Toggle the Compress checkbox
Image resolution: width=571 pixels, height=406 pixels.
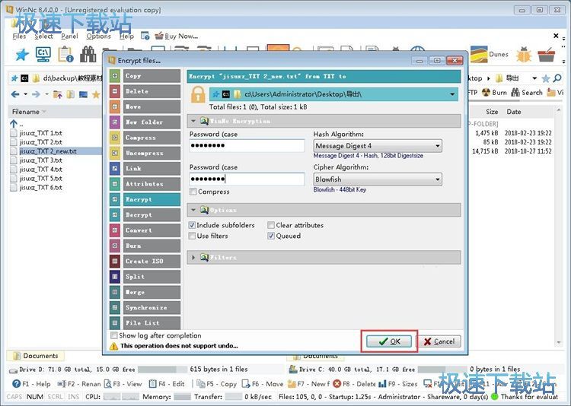coord(193,192)
